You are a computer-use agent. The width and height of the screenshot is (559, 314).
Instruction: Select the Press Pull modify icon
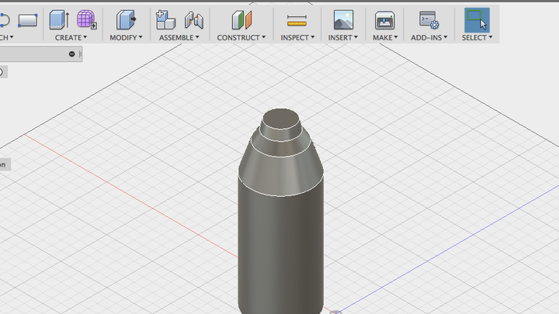coord(127,19)
